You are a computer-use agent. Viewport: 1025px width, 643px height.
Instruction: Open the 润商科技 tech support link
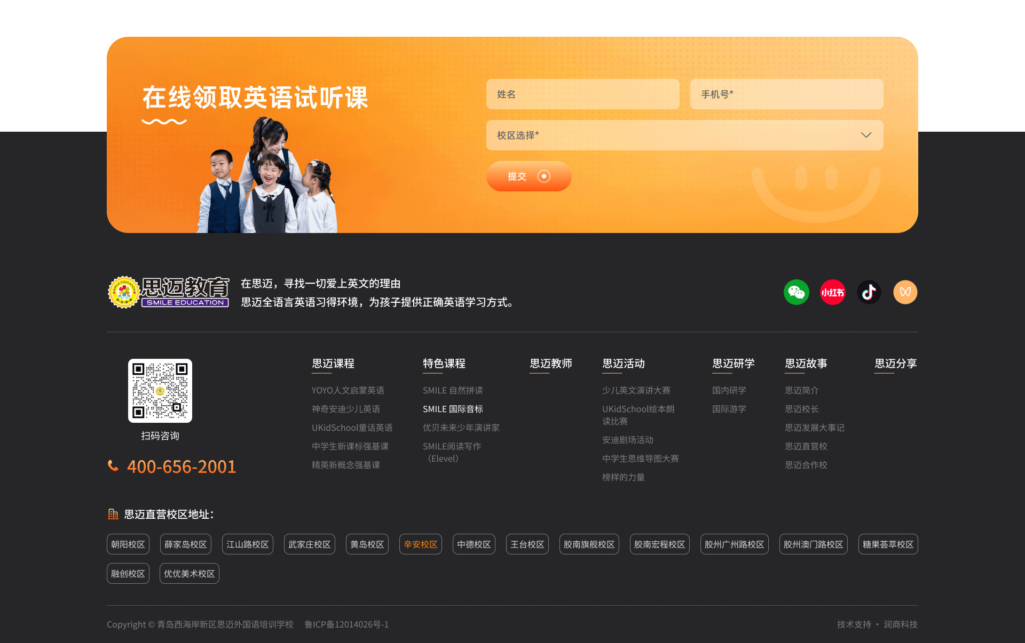point(900,624)
